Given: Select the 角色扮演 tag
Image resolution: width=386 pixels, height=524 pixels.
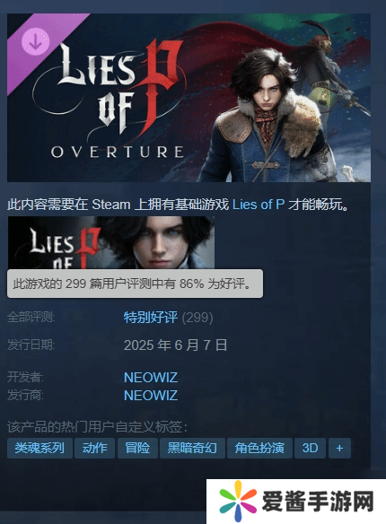Looking at the screenshot, I should pos(259,448).
